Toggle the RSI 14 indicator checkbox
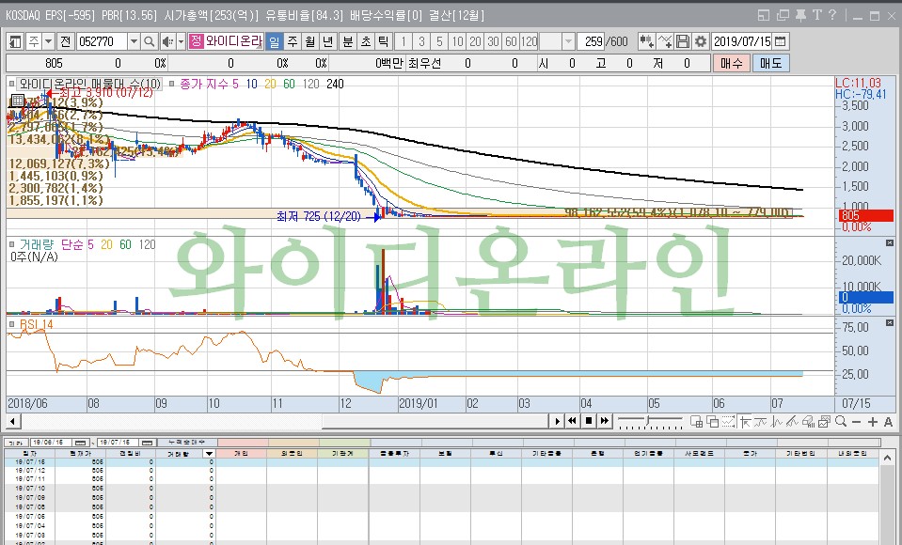 tap(11, 324)
